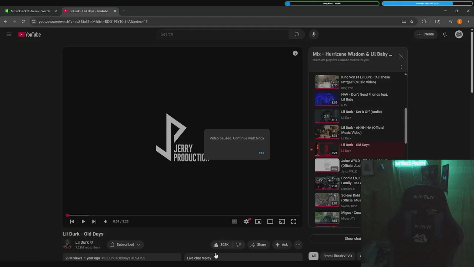Open Chrome media control icon
This screenshot has height=267, width=474.
(x=451, y=22)
